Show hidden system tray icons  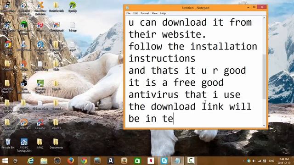(243, 161)
